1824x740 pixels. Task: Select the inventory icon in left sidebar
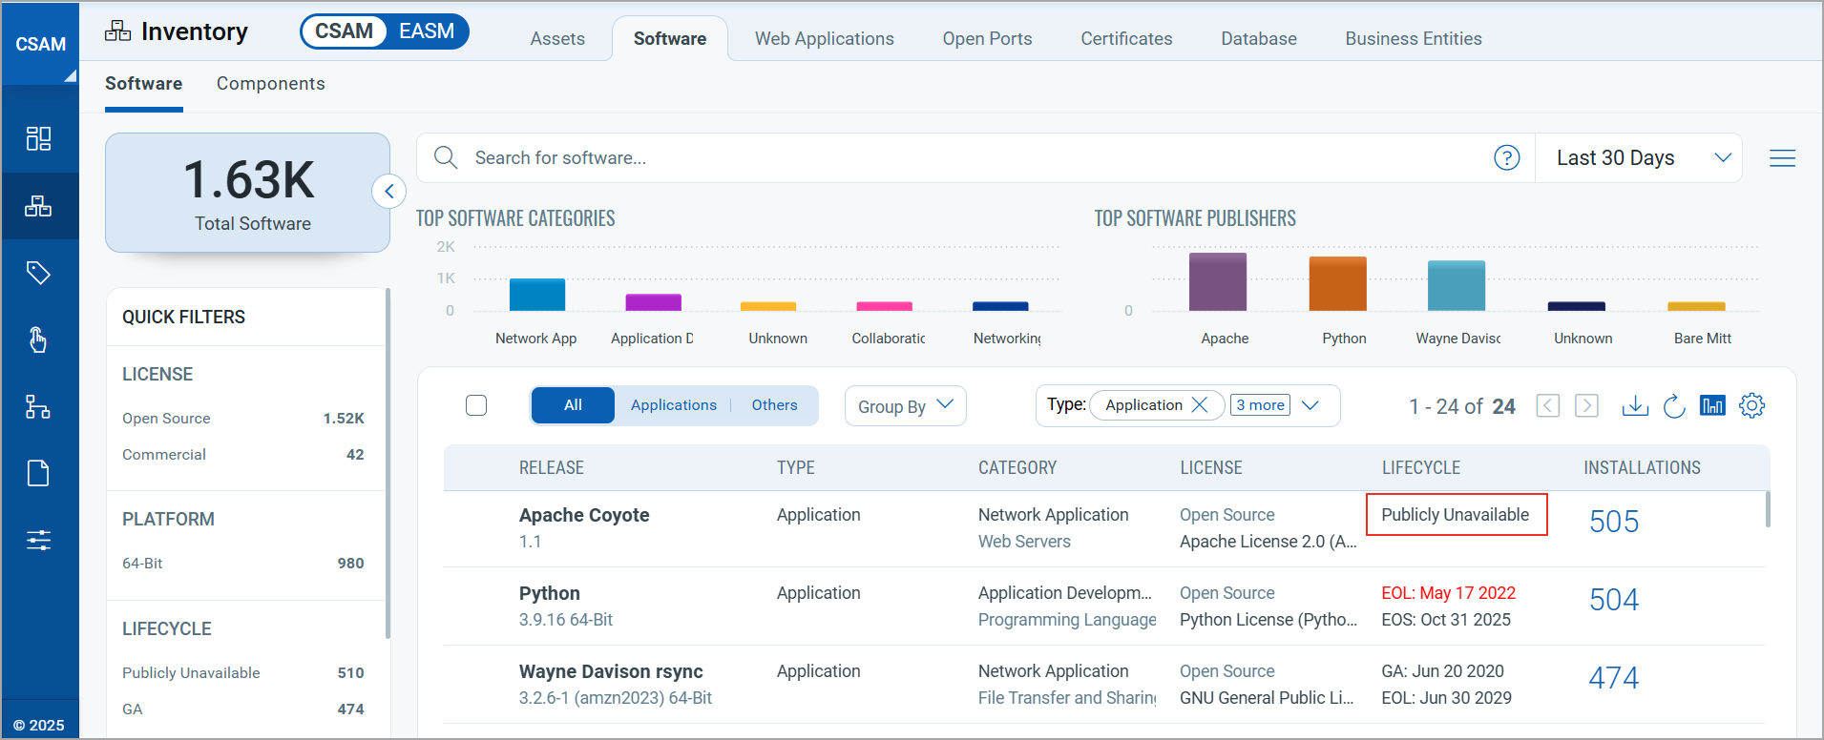click(x=38, y=206)
